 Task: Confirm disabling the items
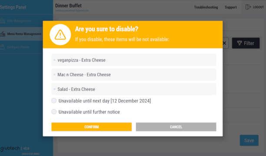[92, 127]
